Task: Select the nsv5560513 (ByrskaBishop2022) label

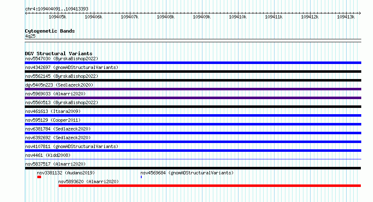Action: [x=62, y=102]
